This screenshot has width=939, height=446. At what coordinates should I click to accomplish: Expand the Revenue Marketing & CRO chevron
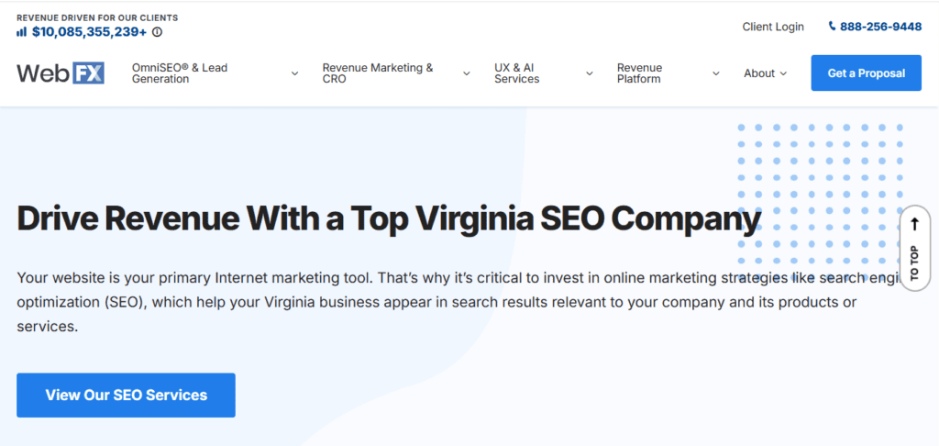click(466, 73)
